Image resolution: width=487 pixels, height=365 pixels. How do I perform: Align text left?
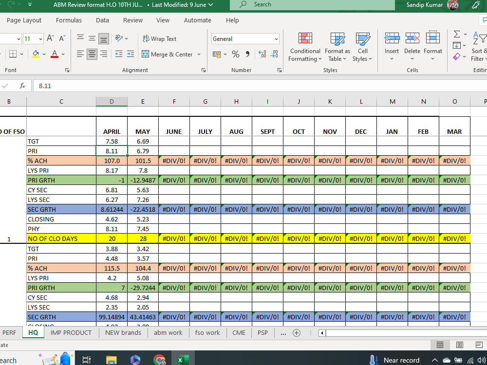[80, 55]
